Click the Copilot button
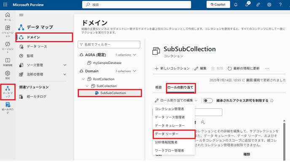The image size is (290, 162). (x=218, y=5)
